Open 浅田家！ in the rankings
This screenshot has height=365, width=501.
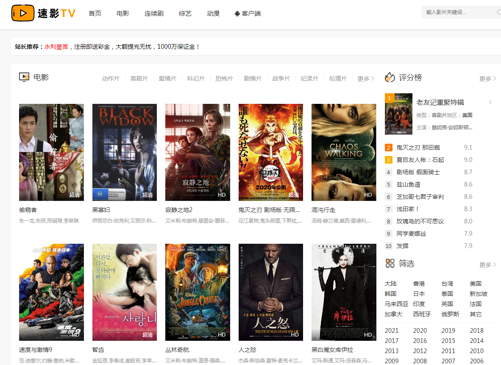click(408, 209)
